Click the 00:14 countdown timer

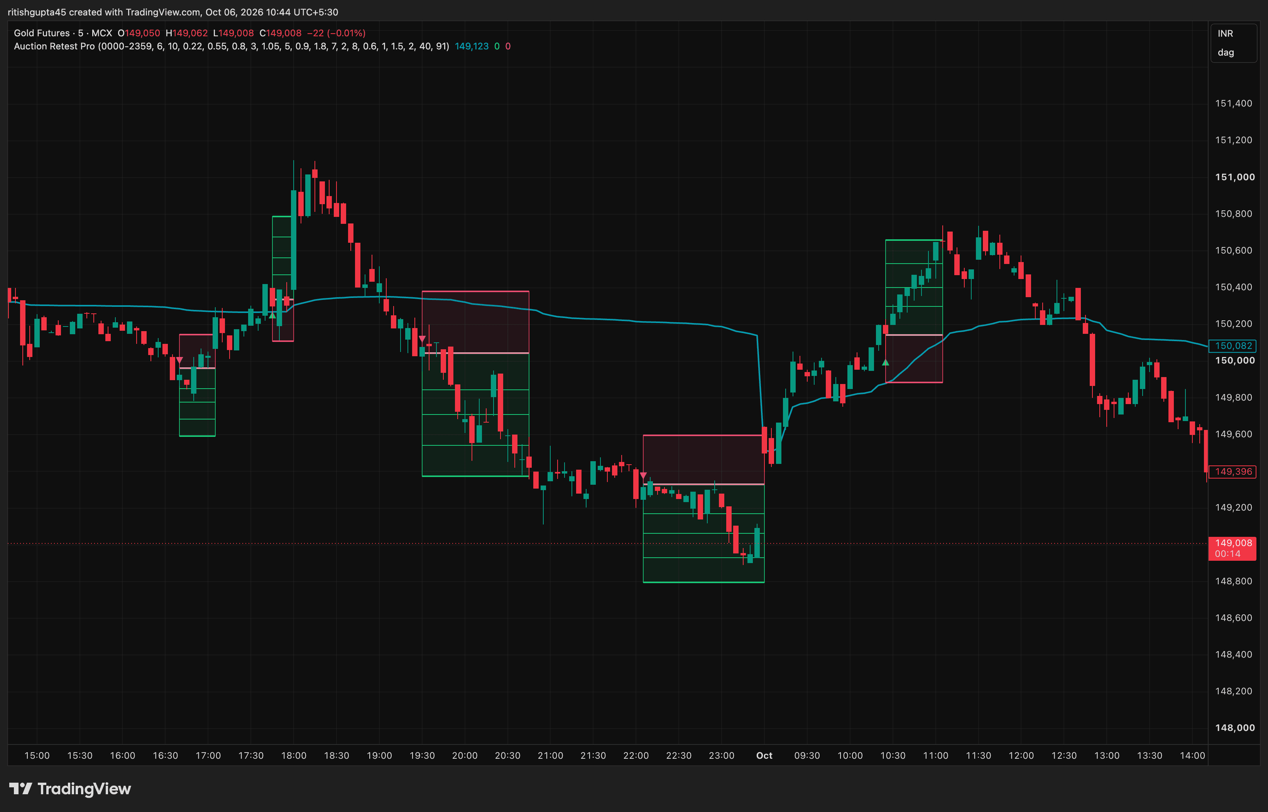point(1227,554)
